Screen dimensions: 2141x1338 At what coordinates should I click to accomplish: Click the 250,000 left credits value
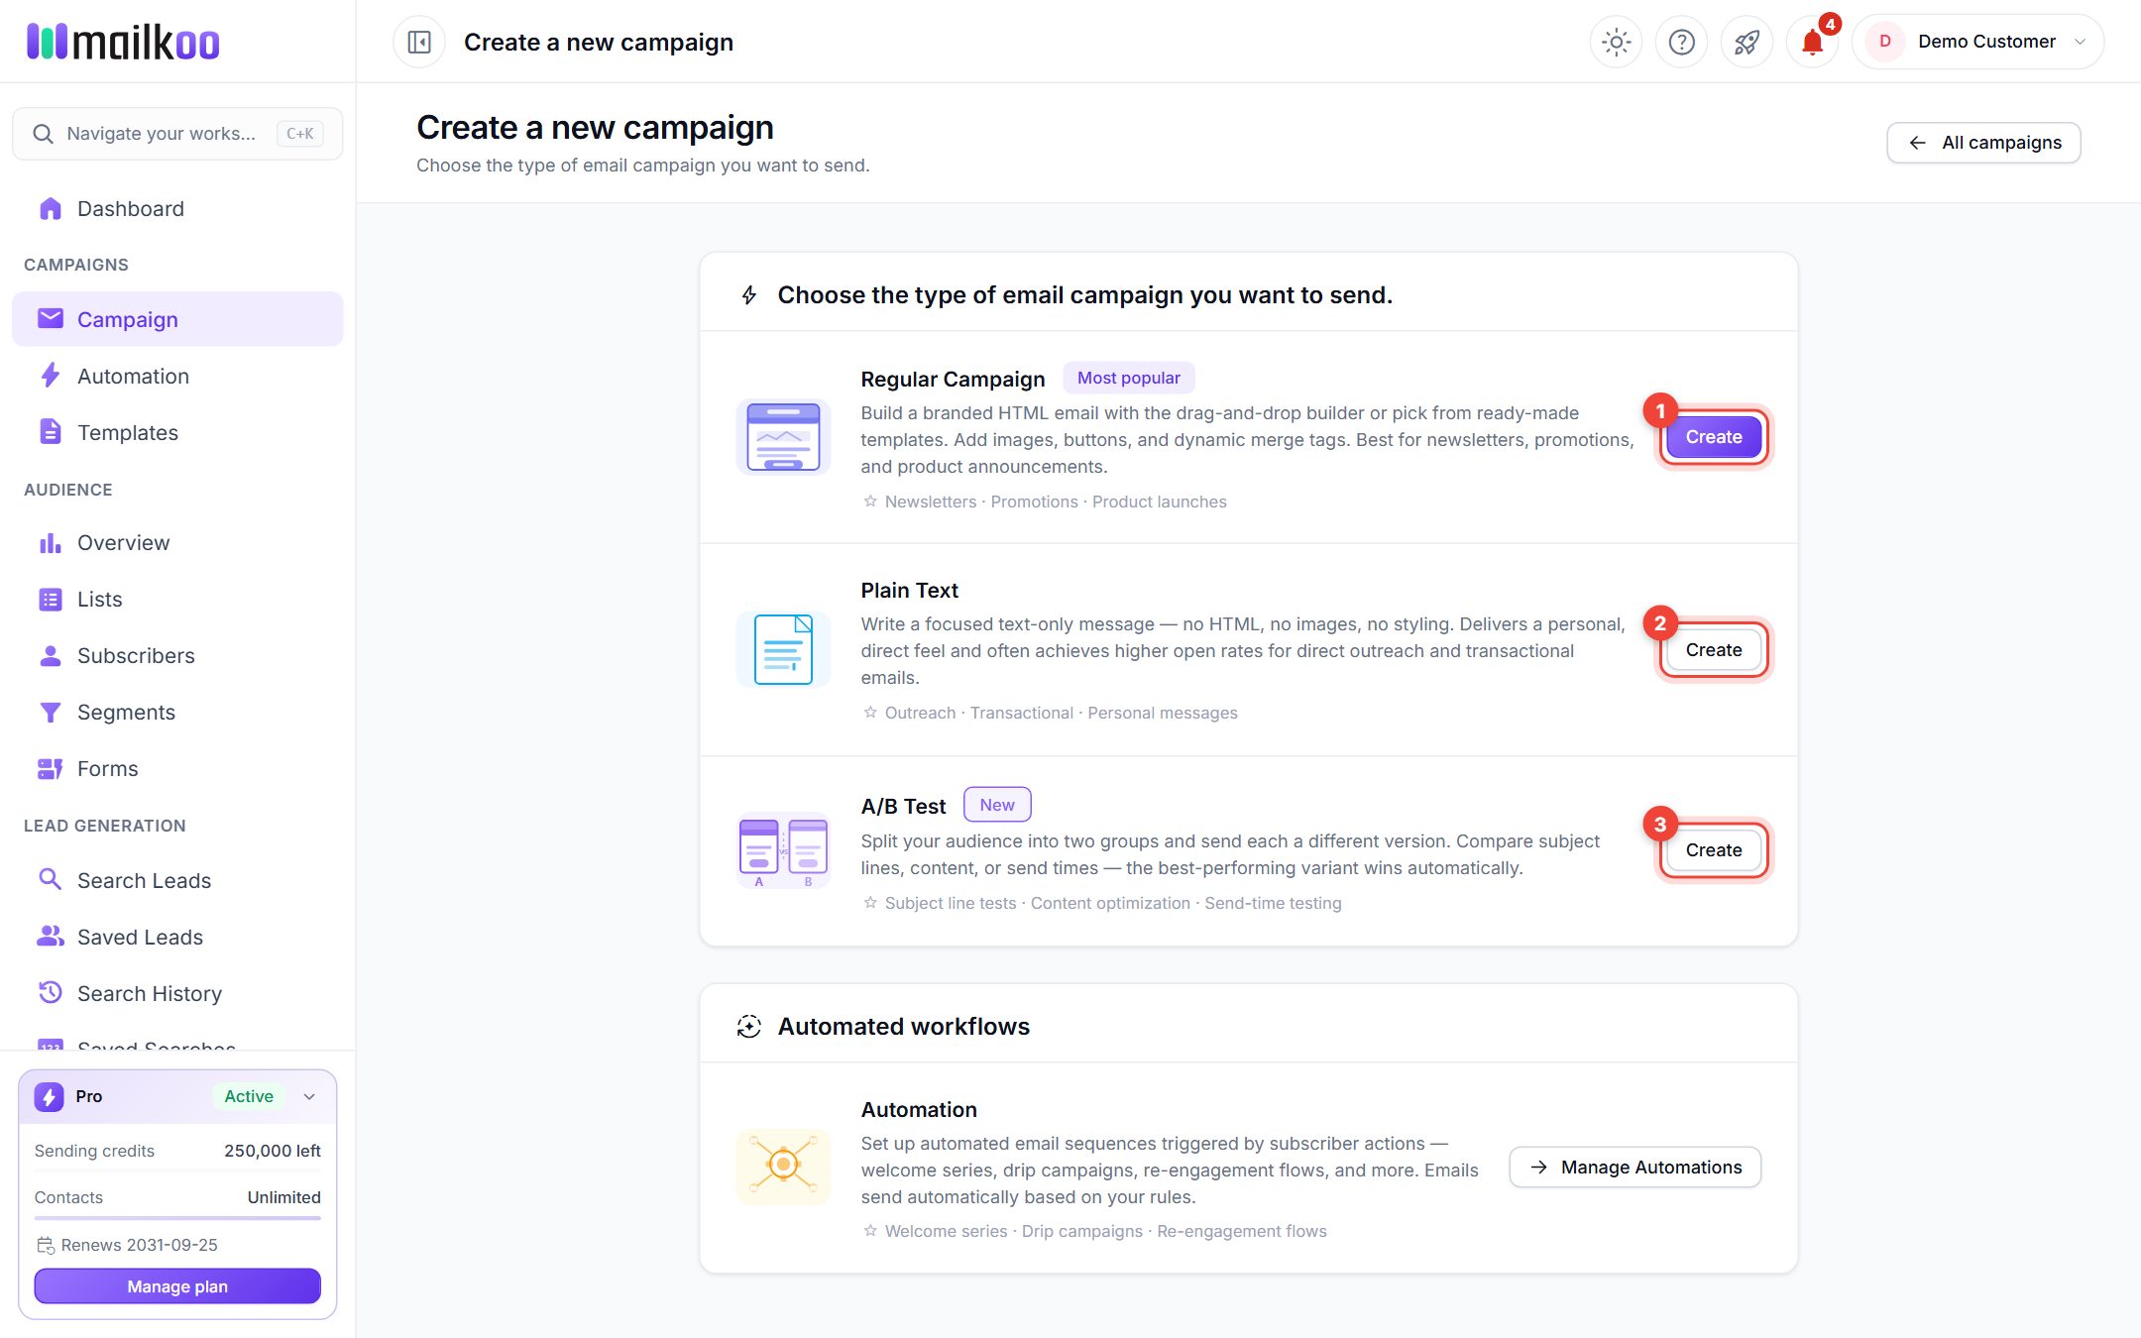[x=273, y=1151]
